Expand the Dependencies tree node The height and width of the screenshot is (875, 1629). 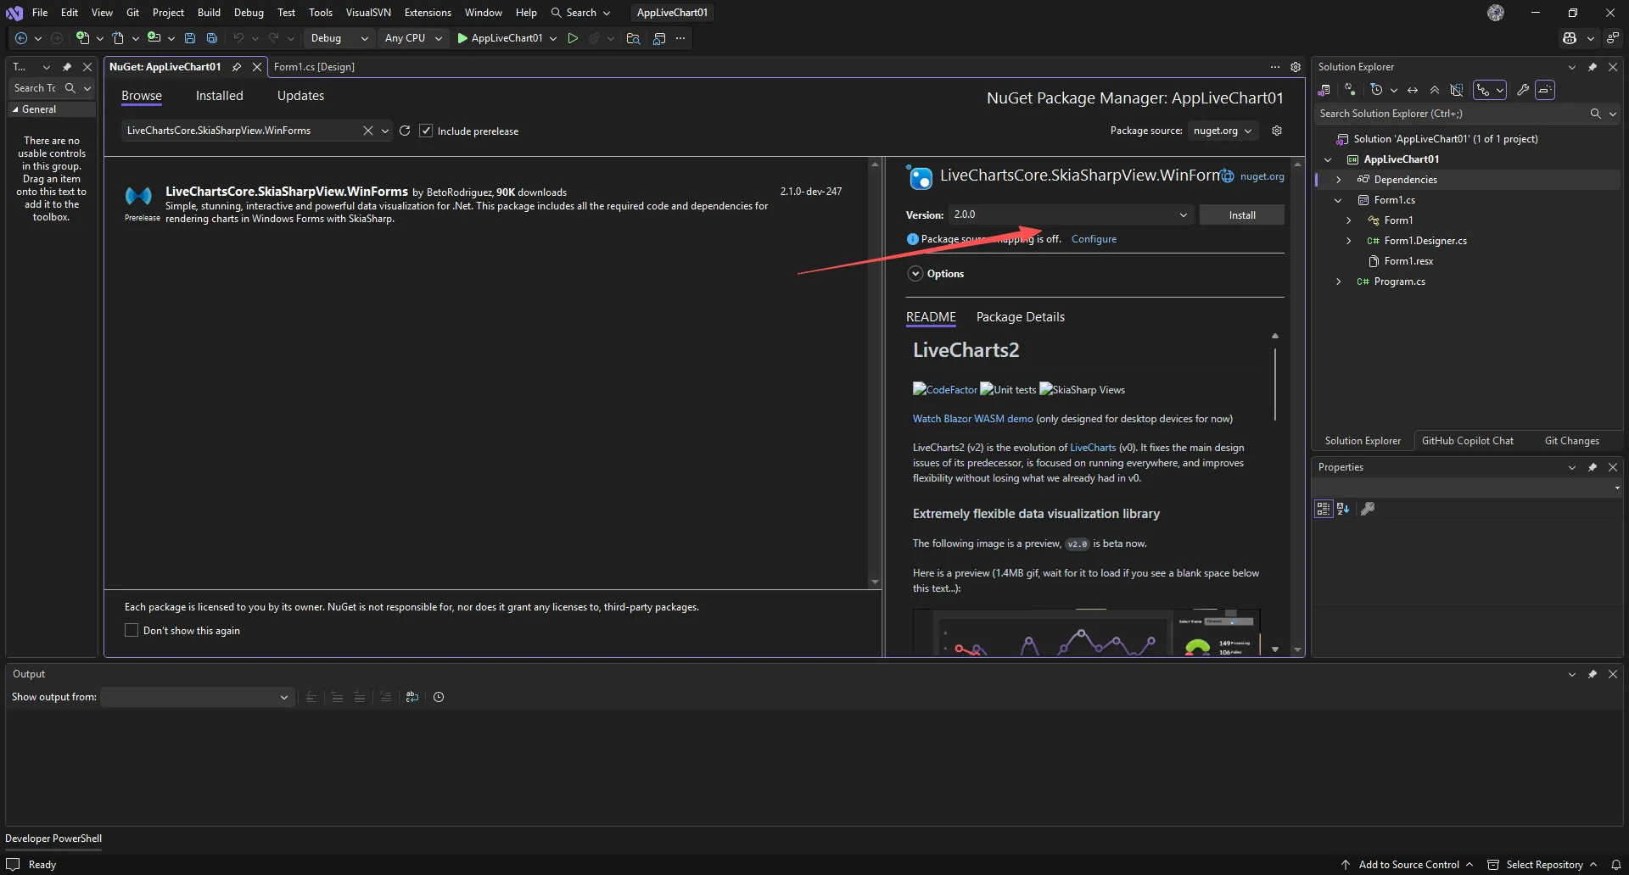pos(1338,180)
